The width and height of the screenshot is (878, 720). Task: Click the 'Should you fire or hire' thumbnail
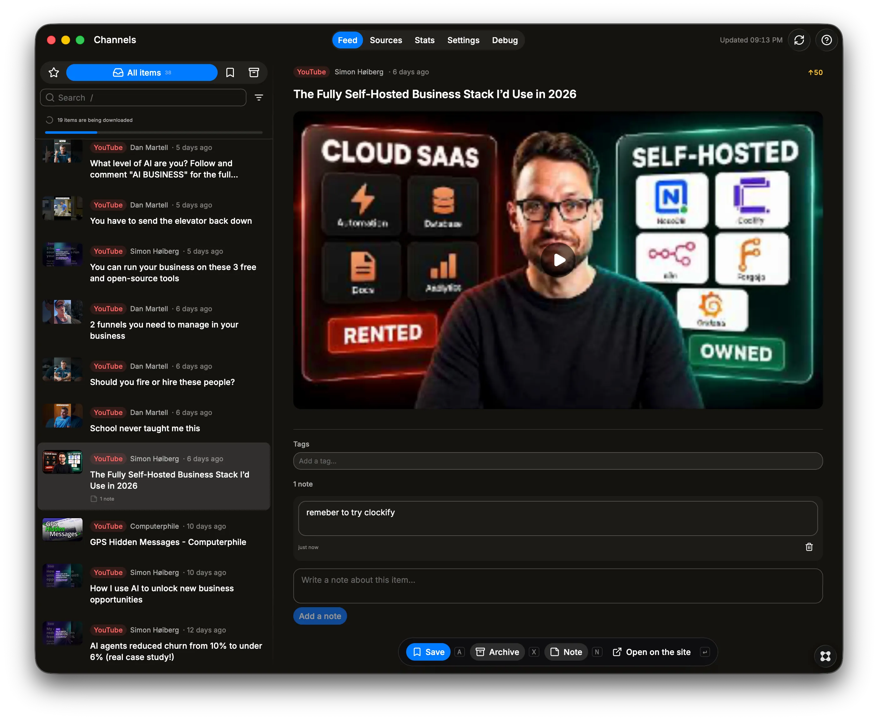[x=63, y=370]
